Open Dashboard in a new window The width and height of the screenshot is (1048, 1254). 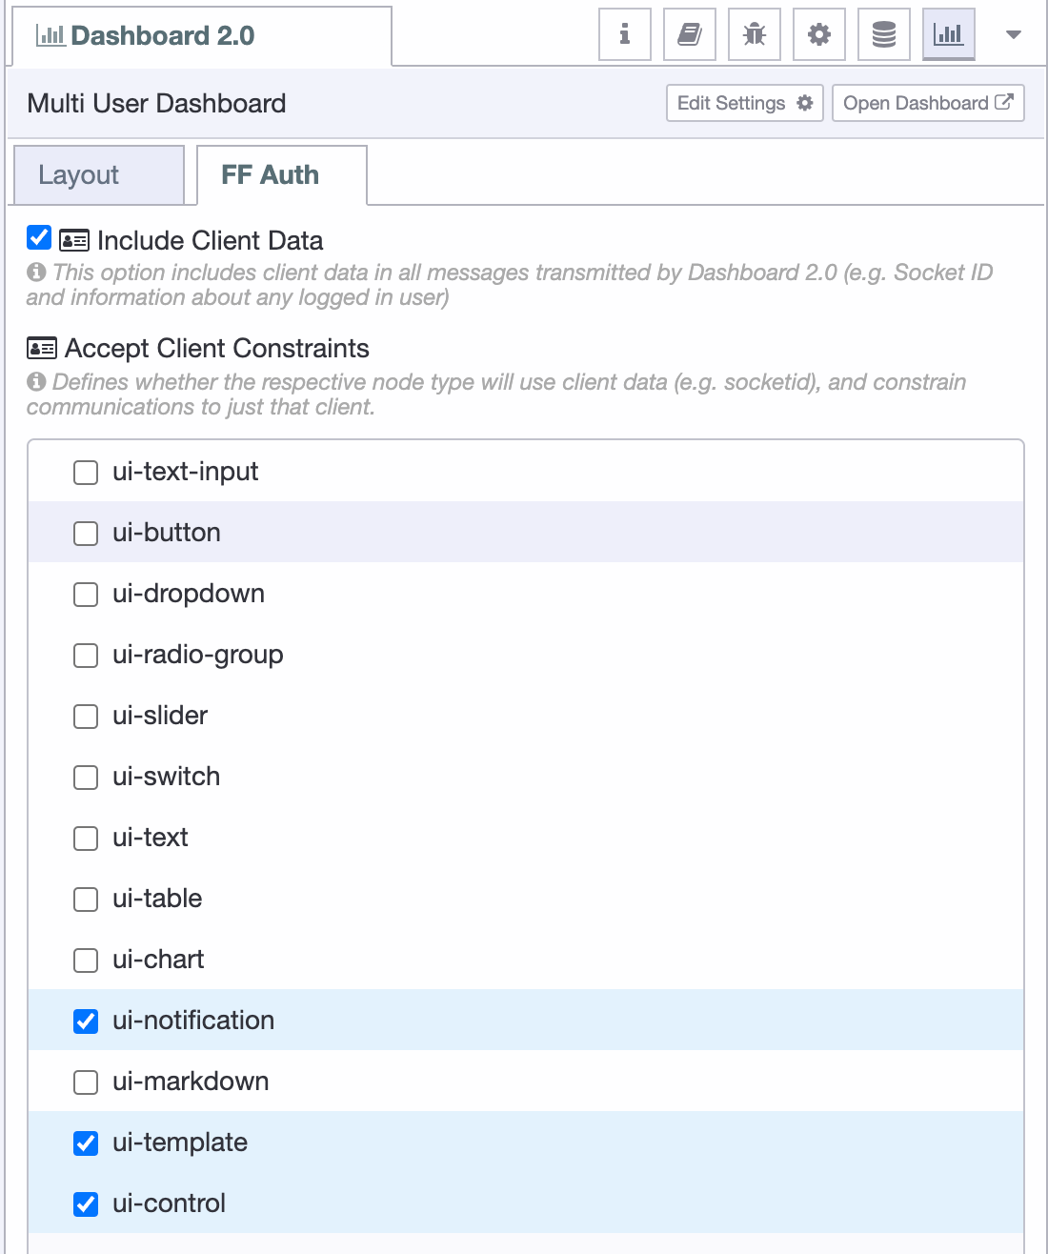click(927, 103)
